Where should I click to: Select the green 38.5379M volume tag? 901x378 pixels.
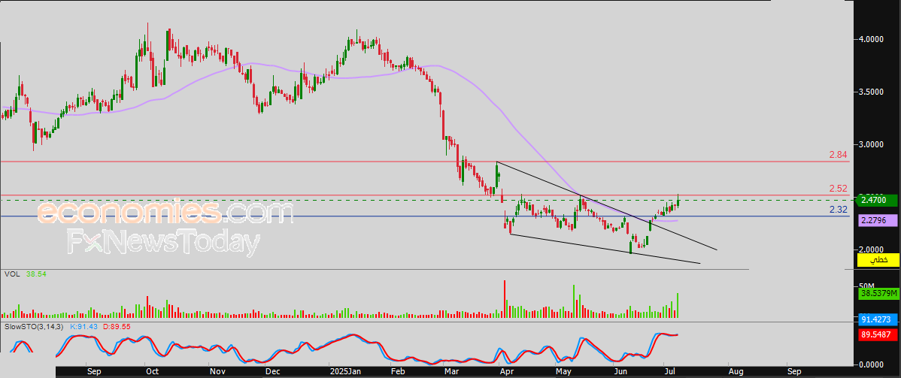click(878, 294)
